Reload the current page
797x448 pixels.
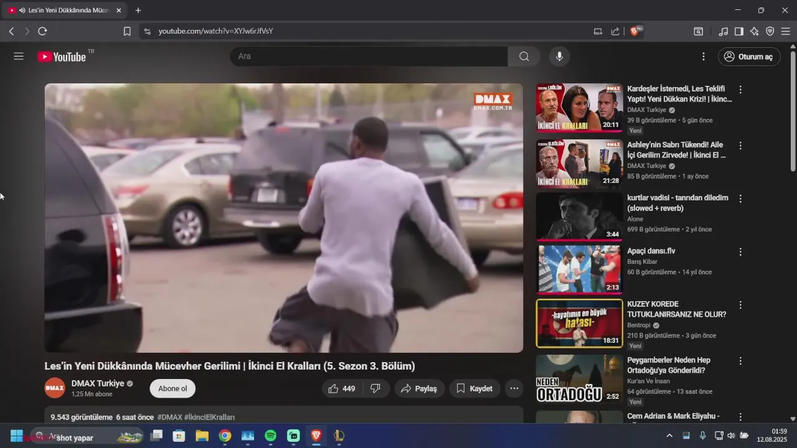(42, 31)
